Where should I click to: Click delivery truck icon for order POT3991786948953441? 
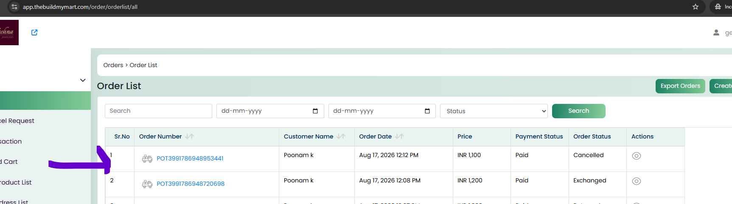click(x=147, y=159)
